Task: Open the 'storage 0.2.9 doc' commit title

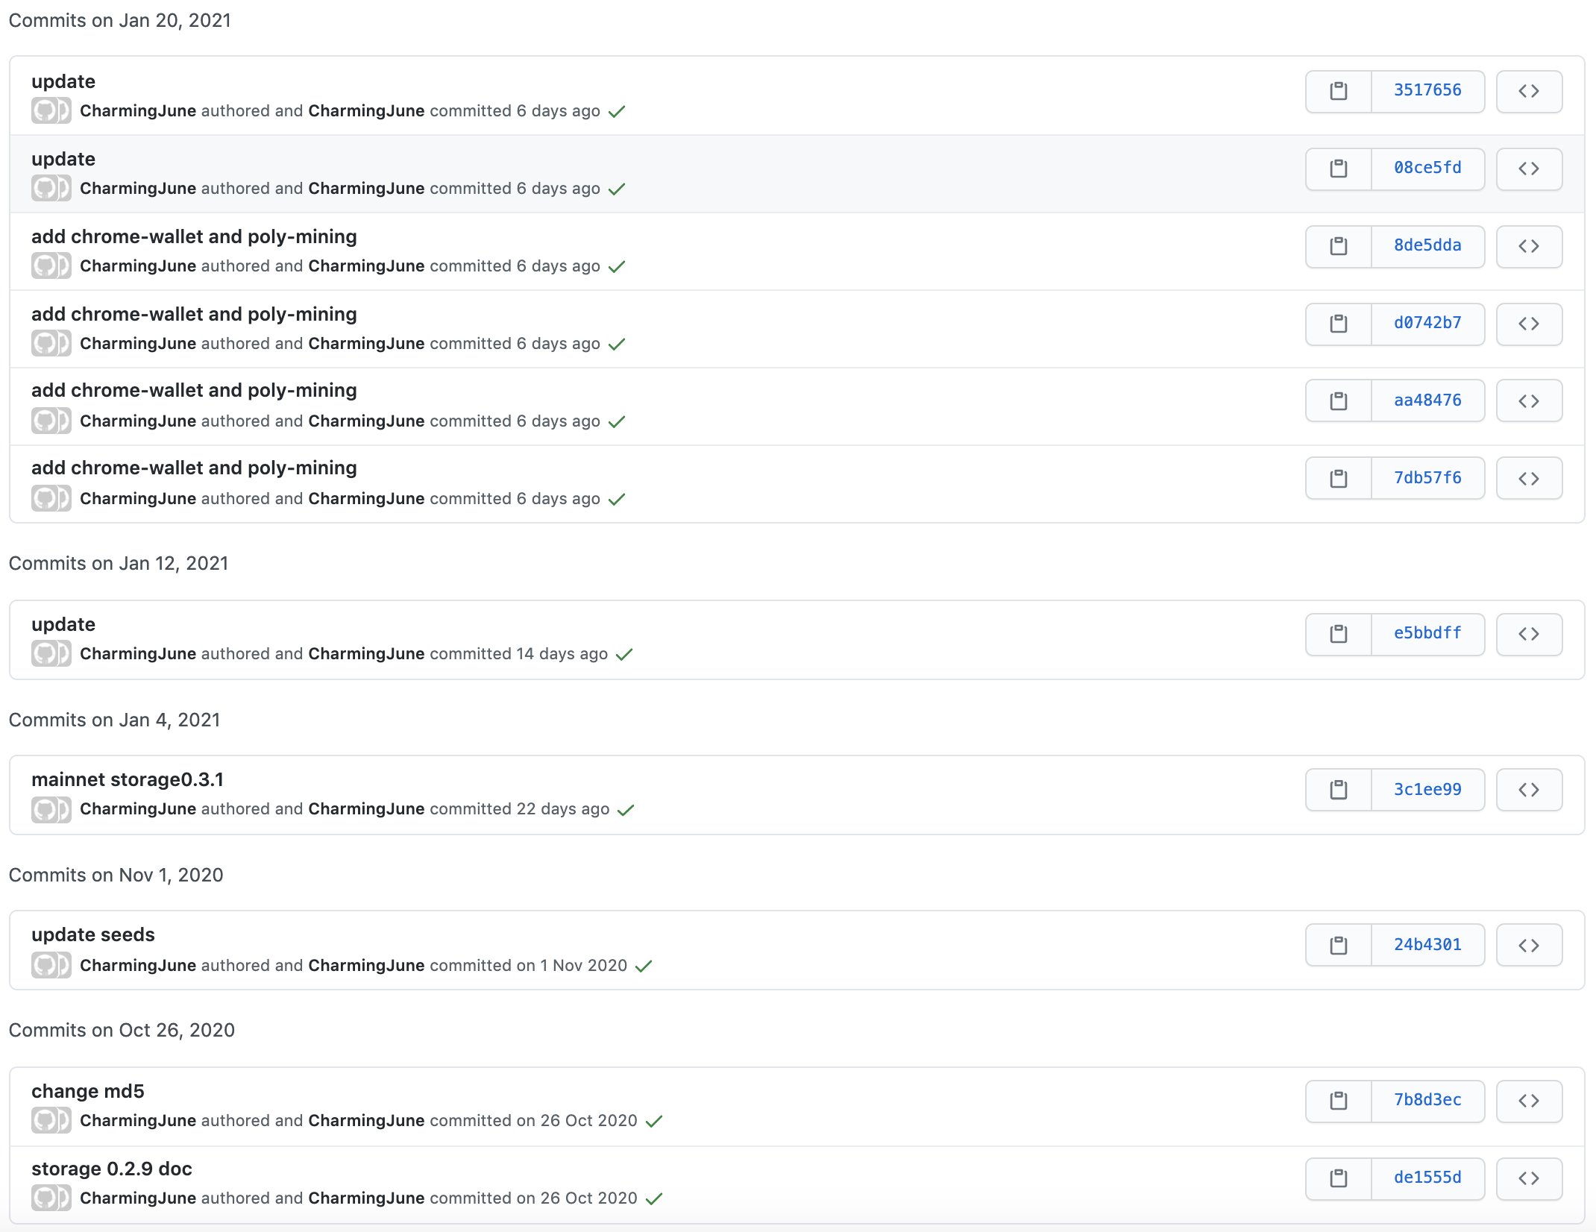Action: point(112,1169)
